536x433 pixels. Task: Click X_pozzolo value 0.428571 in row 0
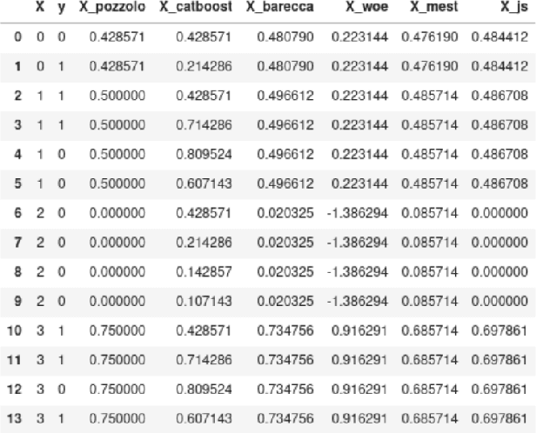point(117,37)
